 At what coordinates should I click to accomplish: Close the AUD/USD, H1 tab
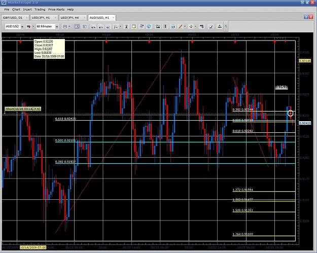click(x=113, y=18)
